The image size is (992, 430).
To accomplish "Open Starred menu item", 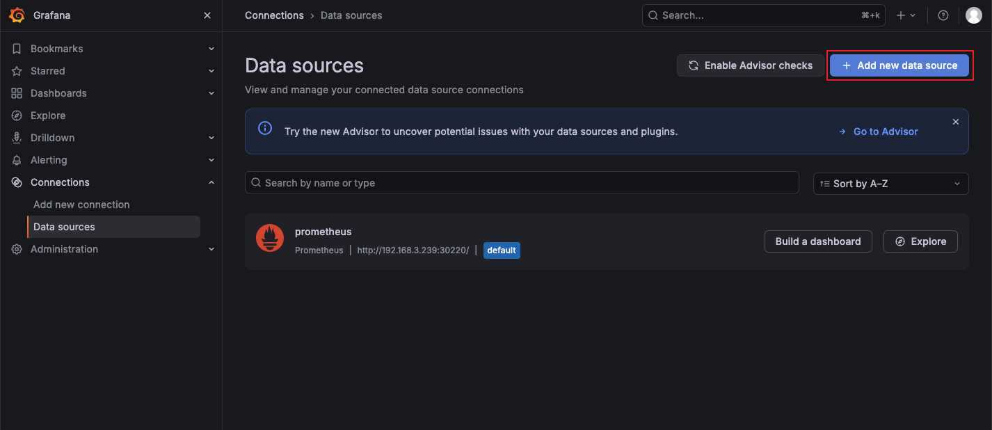I will pos(48,71).
